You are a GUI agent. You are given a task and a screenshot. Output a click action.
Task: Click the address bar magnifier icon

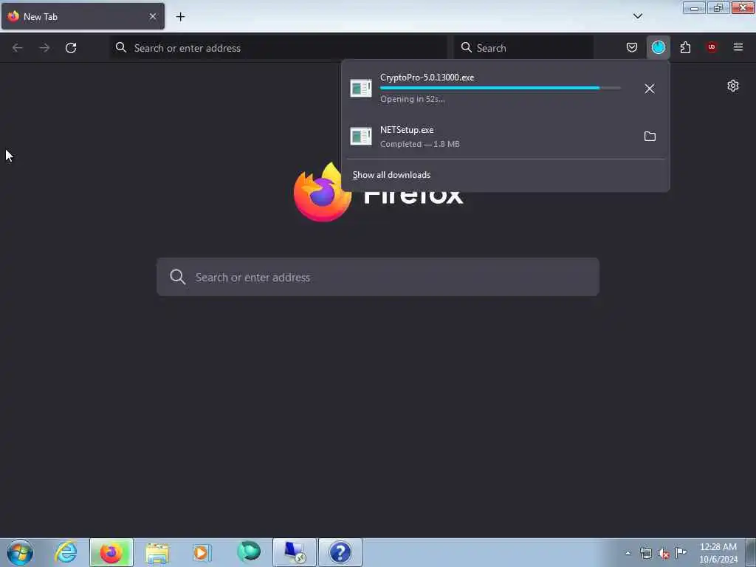[x=121, y=47]
